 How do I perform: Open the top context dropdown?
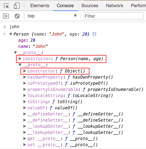[x=52, y=16]
